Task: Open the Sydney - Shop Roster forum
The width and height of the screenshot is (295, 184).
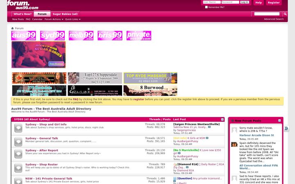Action: point(41,164)
